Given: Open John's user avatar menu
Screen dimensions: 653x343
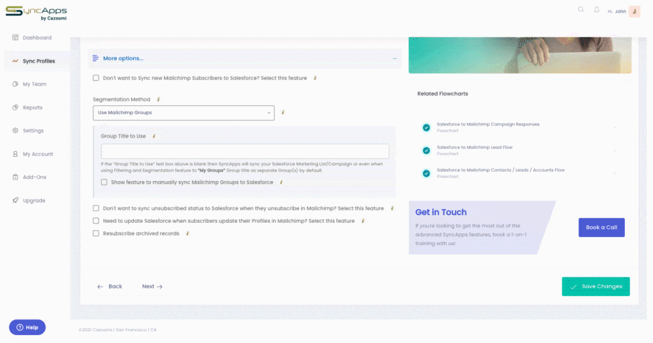Looking at the screenshot, I should pos(634,11).
